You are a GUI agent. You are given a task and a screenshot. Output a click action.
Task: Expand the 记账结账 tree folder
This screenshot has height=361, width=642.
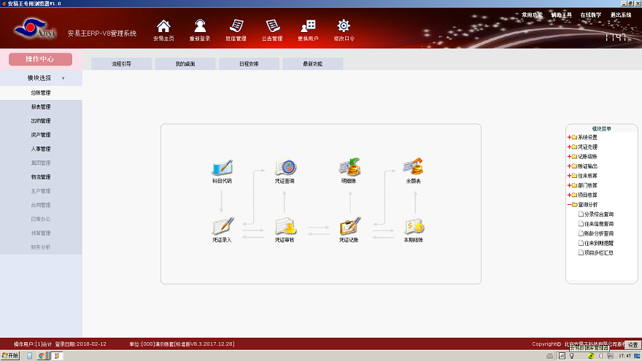click(x=569, y=156)
